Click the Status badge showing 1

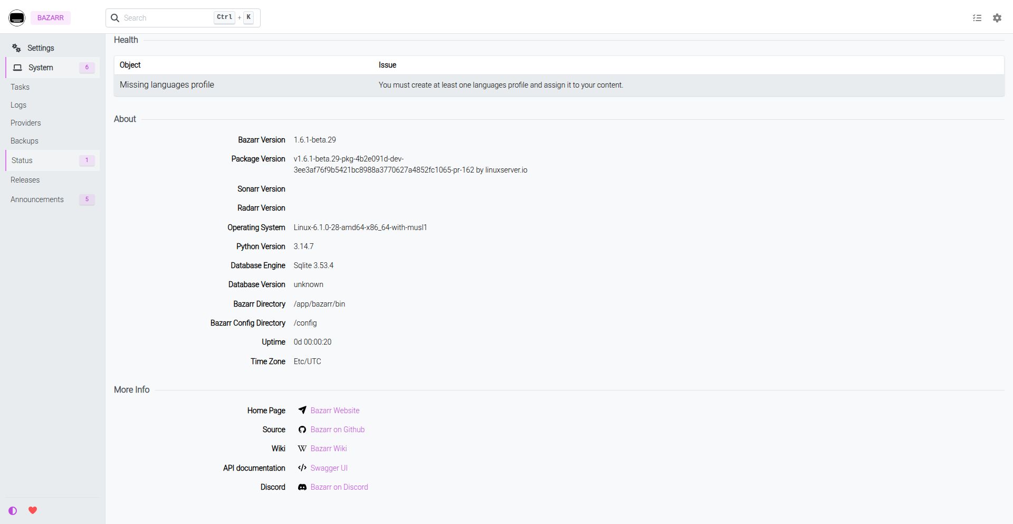(87, 160)
